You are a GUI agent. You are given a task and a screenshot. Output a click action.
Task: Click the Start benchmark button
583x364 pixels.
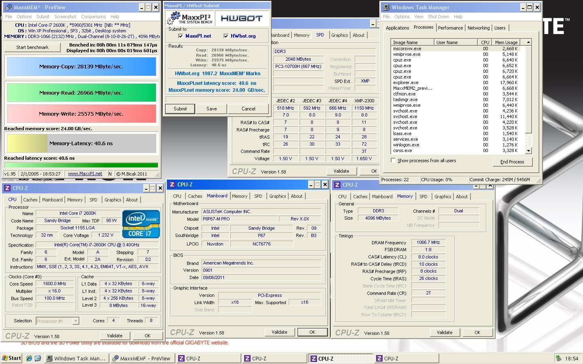click(x=32, y=47)
